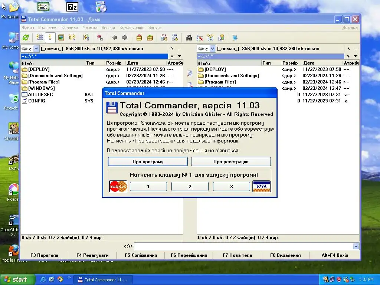Enable thumbnail view toolbar icon
This screenshot has height=285, width=380.
(x=61, y=37)
